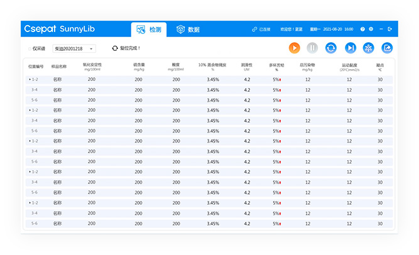Click the 运动黏度 column header
This screenshot has height=255, width=419.
(349, 66)
